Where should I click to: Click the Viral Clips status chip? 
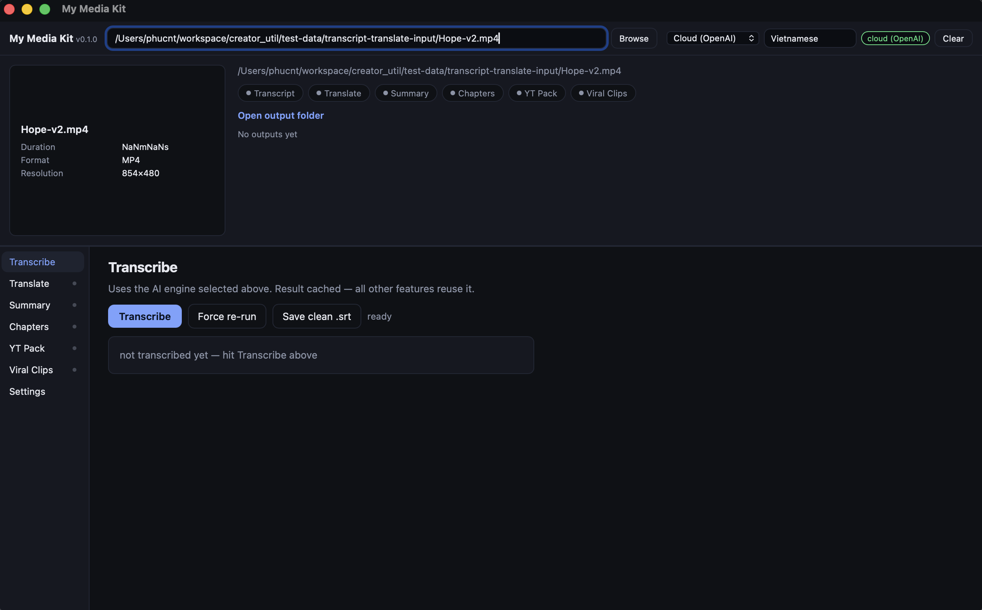pyautogui.click(x=603, y=93)
